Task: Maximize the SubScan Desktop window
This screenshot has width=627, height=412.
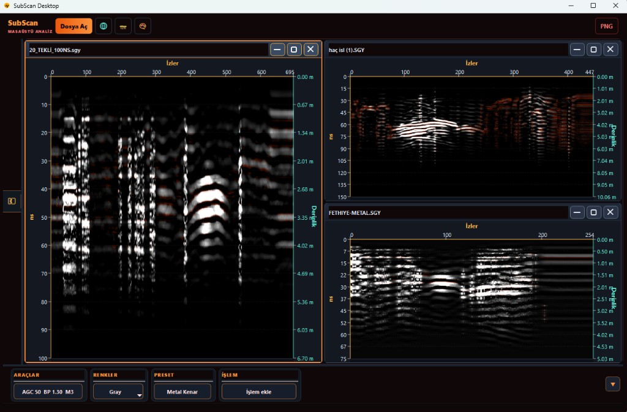Action: [x=593, y=6]
